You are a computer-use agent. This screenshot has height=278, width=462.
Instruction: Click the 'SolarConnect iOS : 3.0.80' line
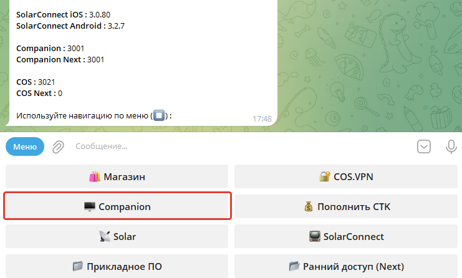pos(64,15)
